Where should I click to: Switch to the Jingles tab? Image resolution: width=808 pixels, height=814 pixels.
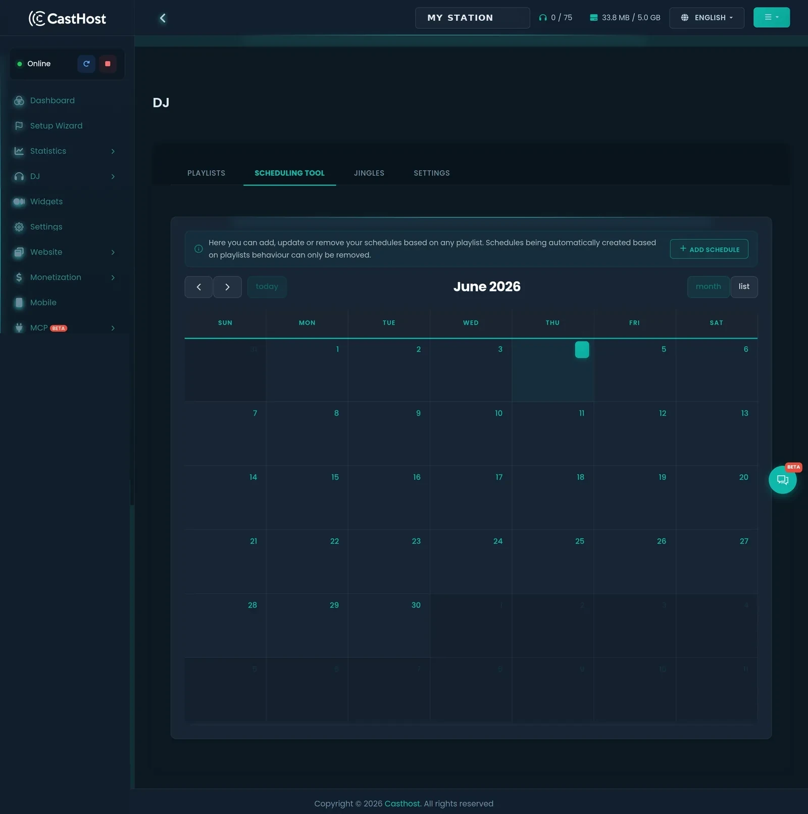pyautogui.click(x=369, y=173)
